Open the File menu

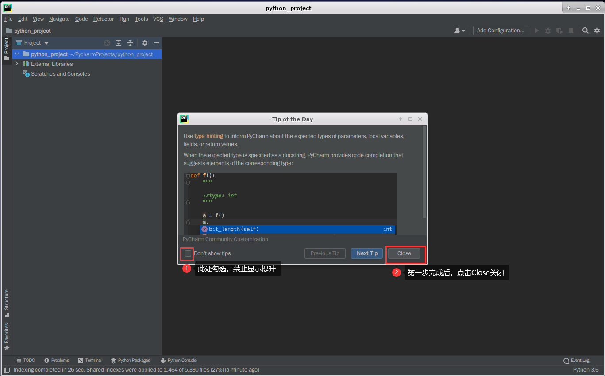8,19
